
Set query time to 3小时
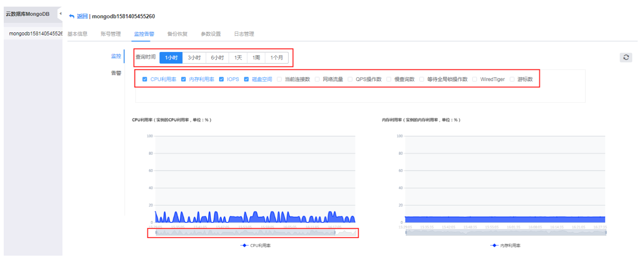pos(194,58)
